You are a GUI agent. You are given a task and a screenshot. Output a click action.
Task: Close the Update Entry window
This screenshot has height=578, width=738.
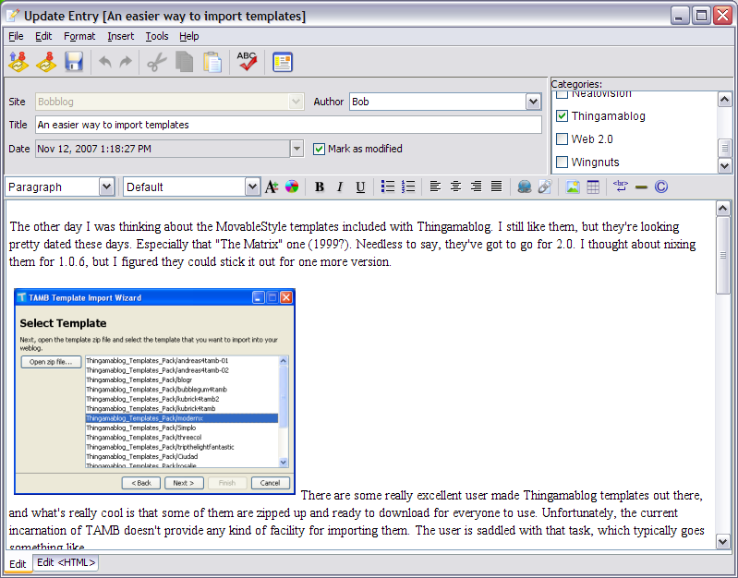tap(722, 16)
